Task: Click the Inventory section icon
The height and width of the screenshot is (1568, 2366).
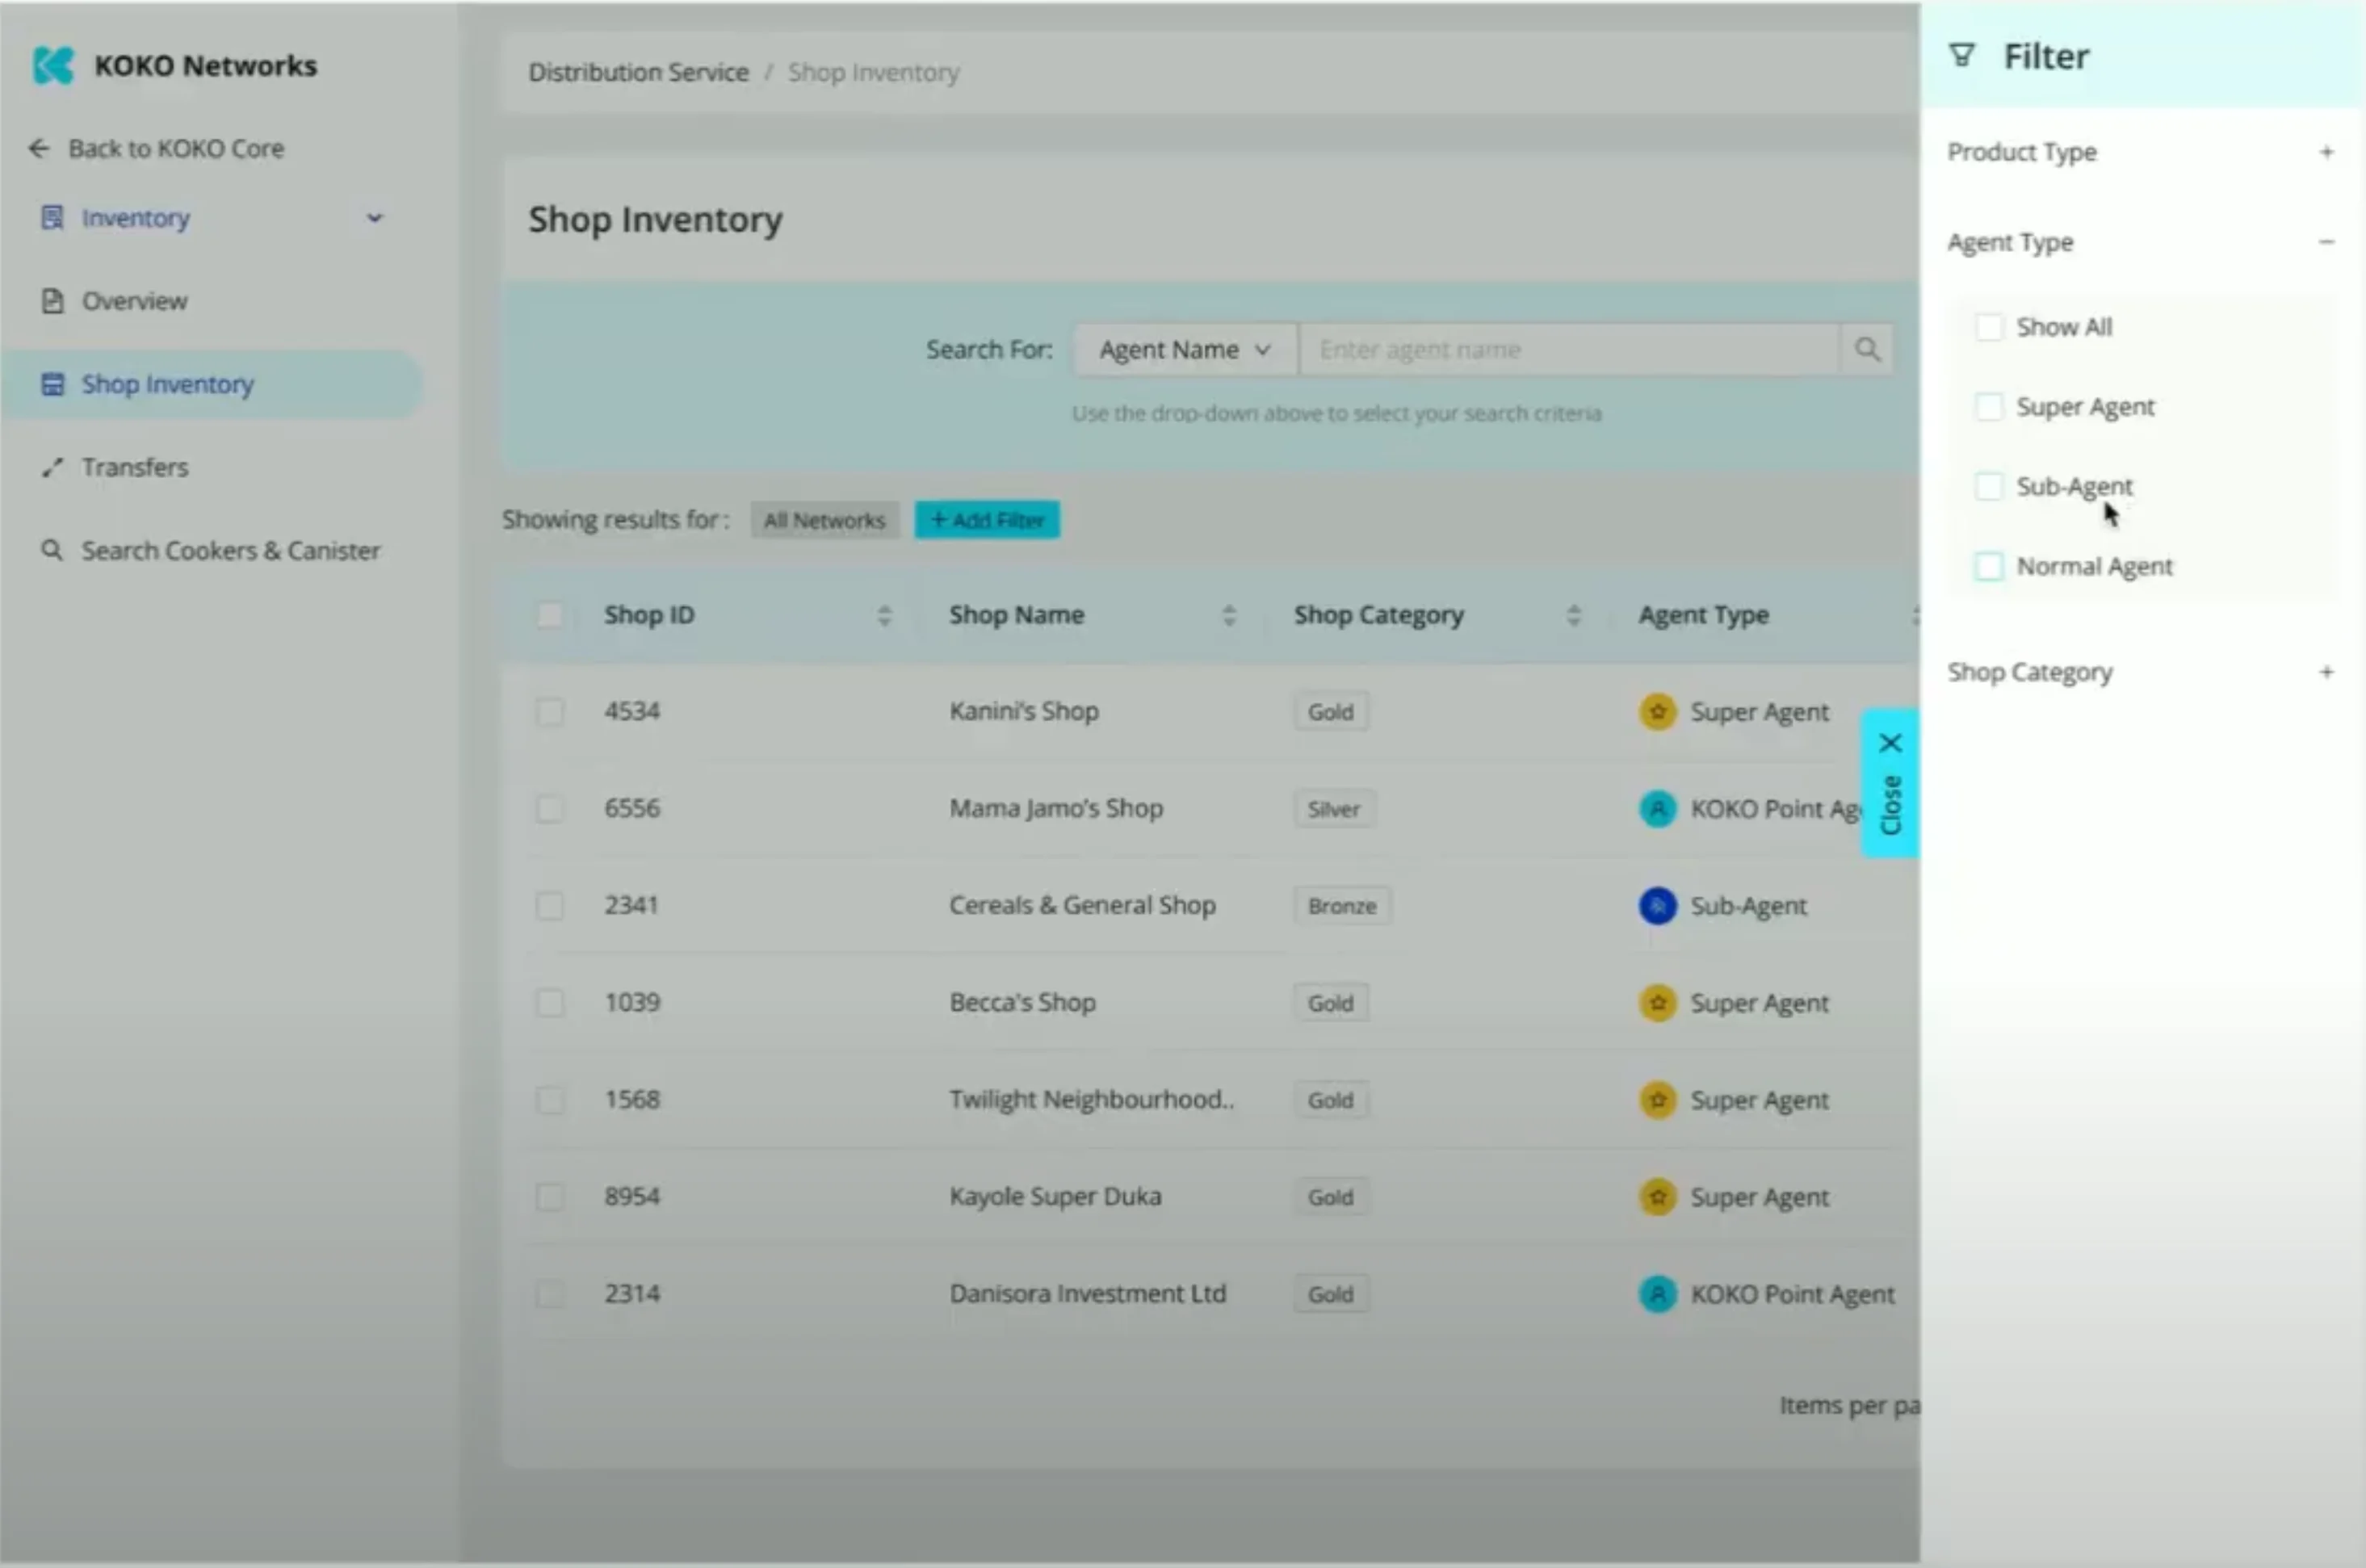Action: 52,217
